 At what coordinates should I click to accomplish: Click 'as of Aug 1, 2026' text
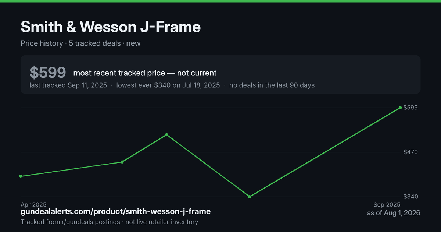[394, 213]
